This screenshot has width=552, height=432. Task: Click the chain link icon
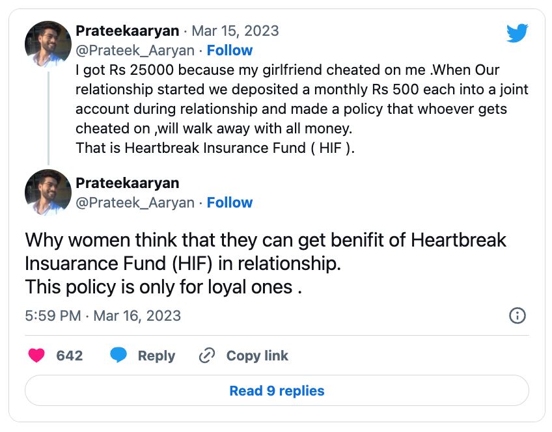tap(207, 356)
